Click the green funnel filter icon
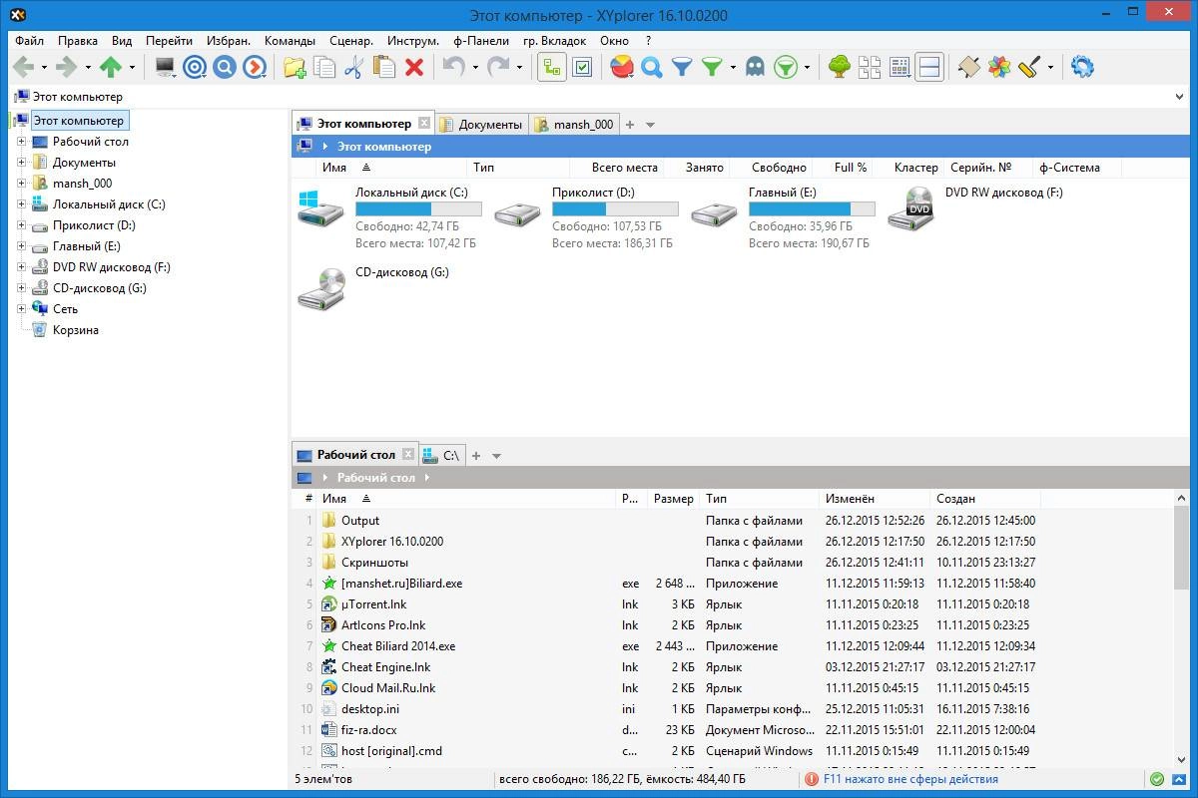This screenshot has height=798, width=1198. click(712, 67)
